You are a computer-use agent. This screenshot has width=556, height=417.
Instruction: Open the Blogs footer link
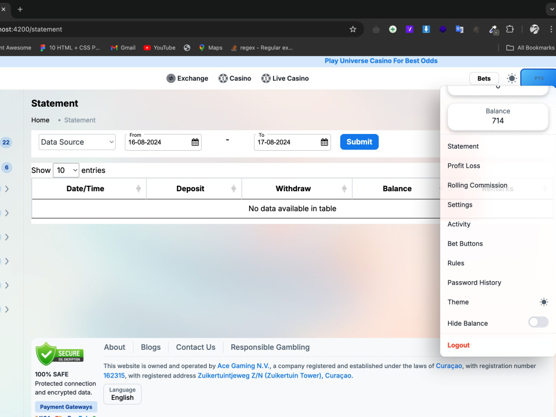[151, 348]
